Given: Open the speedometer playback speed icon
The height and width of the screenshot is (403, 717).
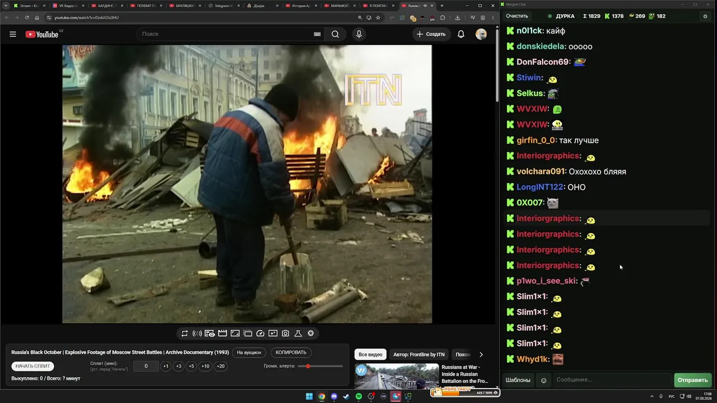Looking at the screenshot, I should point(260,334).
